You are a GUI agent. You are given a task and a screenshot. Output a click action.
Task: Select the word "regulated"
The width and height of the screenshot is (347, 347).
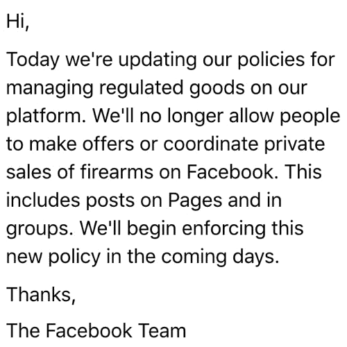[141, 89]
